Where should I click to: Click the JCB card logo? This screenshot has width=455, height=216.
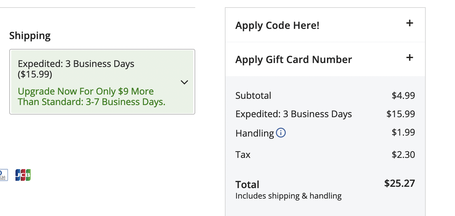(23, 175)
